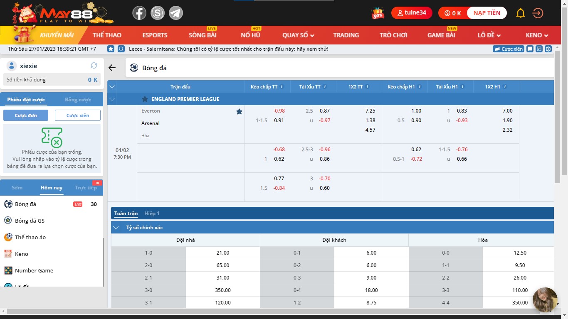Select the Hôm nay tab
Viewport: 568px width, 319px height.
pyautogui.click(x=52, y=188)
